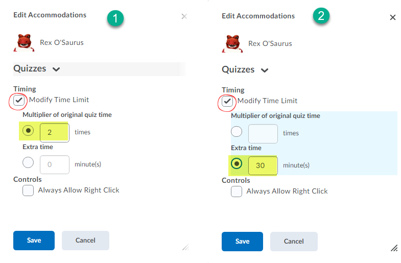Click the multiplier field containing 2
Image resolution: width=401 pixels, height=263 pixels.
(55, 132)
